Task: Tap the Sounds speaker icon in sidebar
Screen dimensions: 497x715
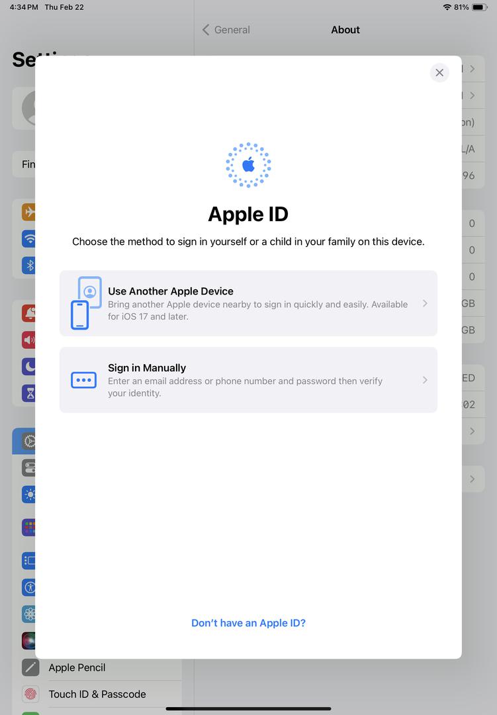Action: coord(28,340)
